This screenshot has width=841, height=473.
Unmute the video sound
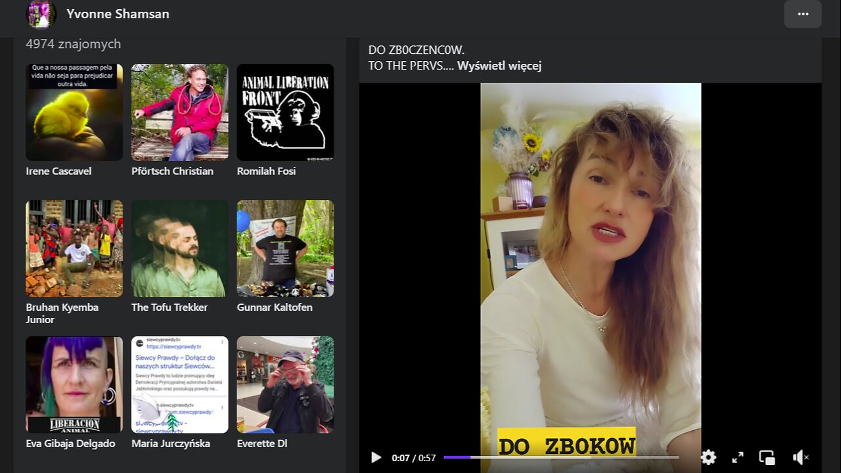800,457
